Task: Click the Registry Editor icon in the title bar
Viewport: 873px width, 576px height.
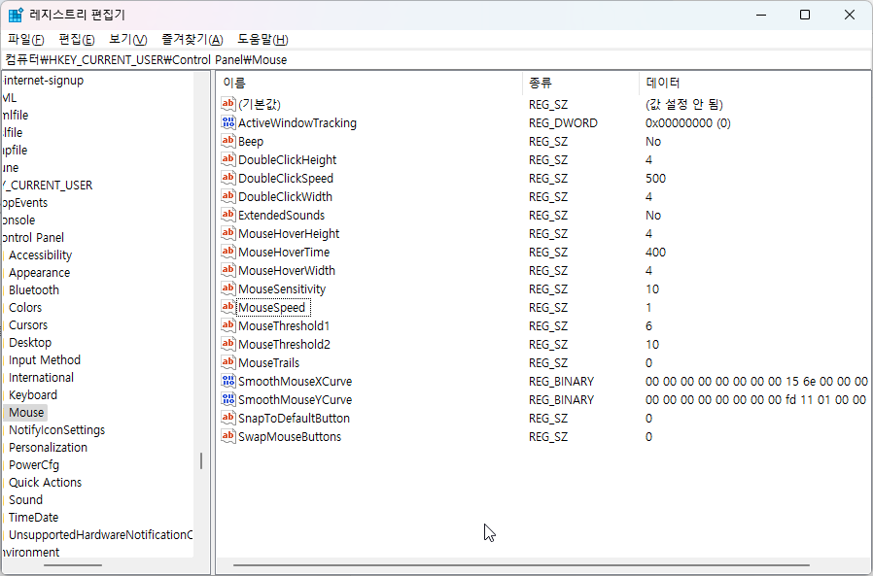Action: [x=16, y=14]
